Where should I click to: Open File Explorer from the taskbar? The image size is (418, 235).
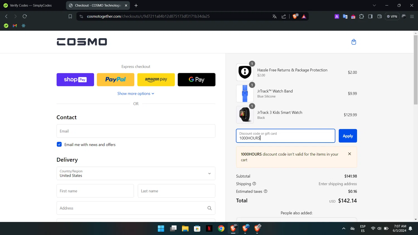tap(185, 229)
